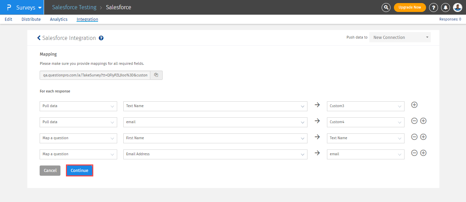This screenshot has height=202, width=466.
Task: Click the Upgrade Now button
Action: point(410,7)
